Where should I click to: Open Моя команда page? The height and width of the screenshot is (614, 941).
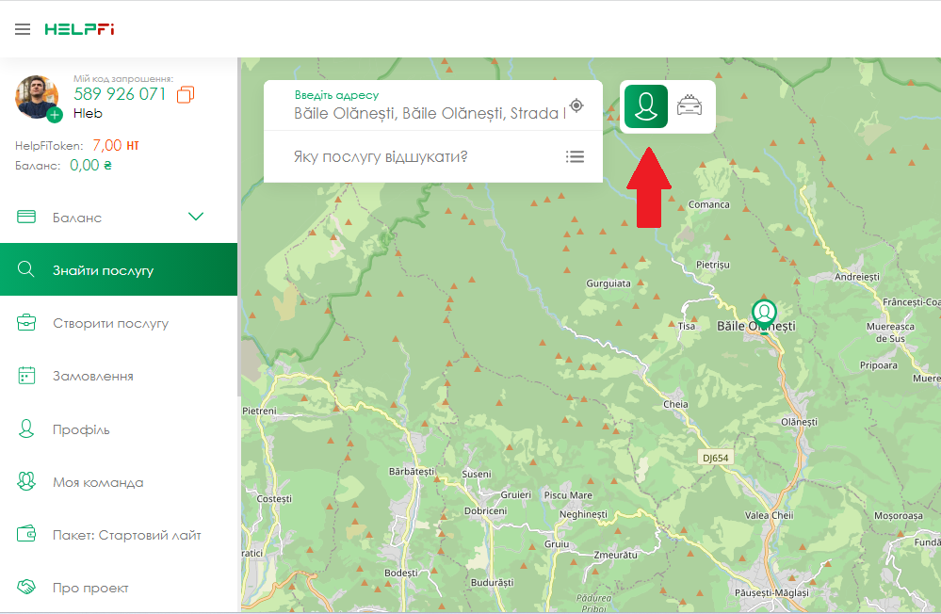point(98,482)
